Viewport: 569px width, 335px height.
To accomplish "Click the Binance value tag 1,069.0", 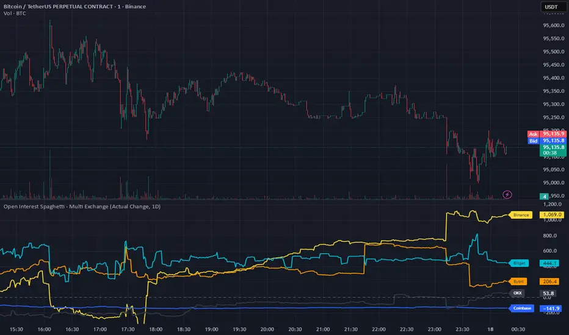I will (x=551, y=215).
